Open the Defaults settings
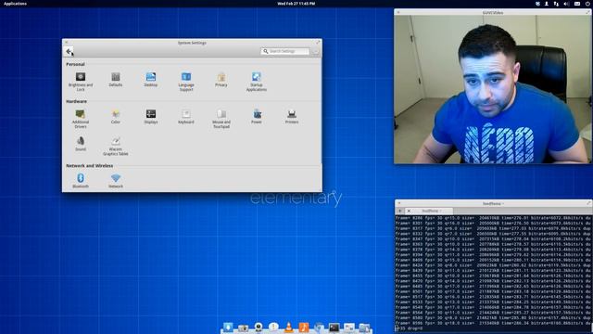The image size is (593, 334). pyautogui.click(x=115, y=79)
